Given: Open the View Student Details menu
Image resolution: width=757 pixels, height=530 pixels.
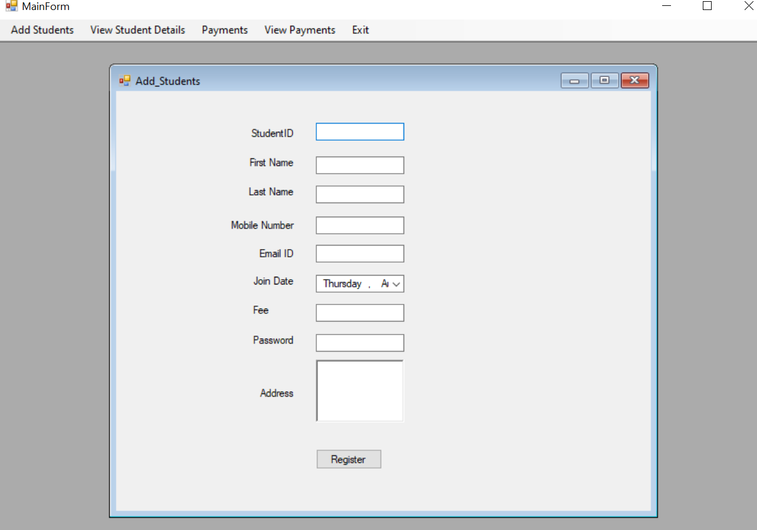Looking at the screenshot, I should click(x=137, y=29).
